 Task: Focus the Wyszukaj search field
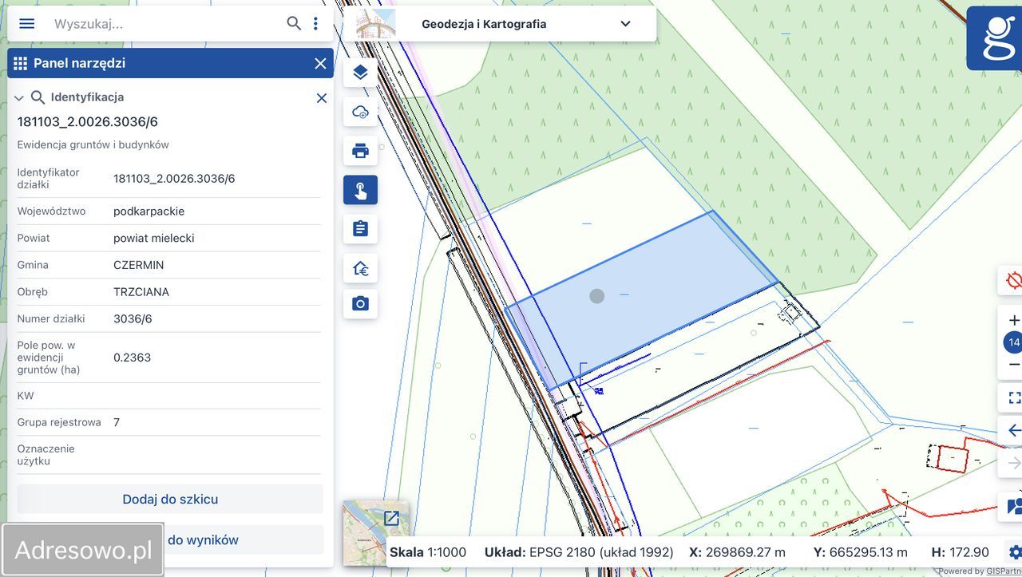164,24
